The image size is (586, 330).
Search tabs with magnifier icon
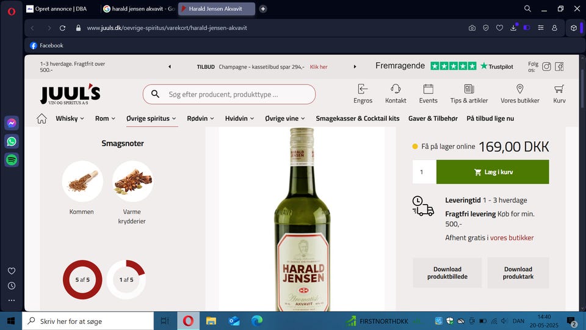(x=527, y=9)
